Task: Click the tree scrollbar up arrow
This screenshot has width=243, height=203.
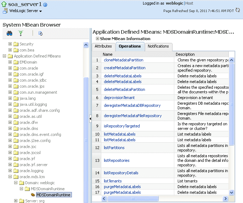Action: pyautogui.click(x=86, y=45)
